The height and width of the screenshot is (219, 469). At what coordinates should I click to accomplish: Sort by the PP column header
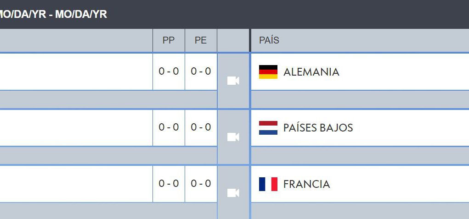[x=169, y=40]
